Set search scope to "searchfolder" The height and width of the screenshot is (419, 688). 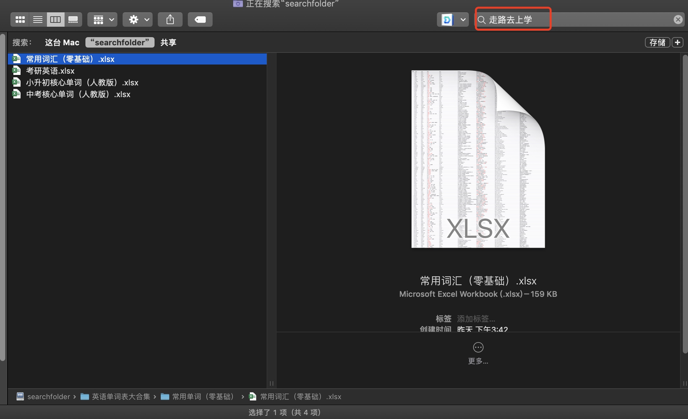pyautogui.click(x=120, y=42)
